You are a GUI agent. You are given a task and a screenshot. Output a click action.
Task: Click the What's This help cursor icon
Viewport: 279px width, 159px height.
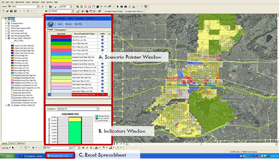click(100, 11)
